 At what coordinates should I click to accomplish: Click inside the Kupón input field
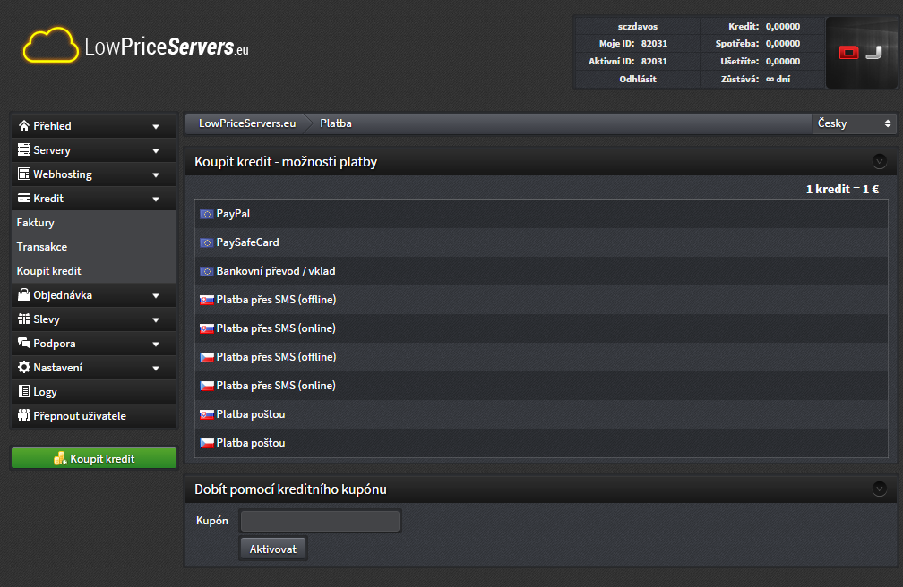click(x=319, y=520)
